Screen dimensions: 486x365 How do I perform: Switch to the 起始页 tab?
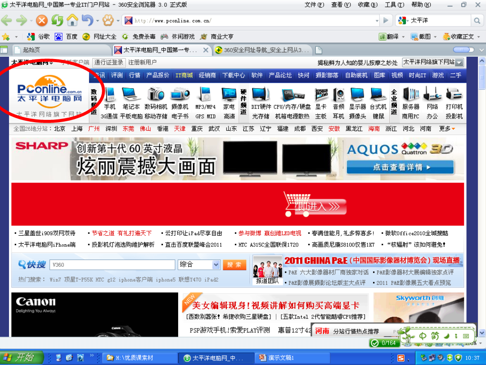click(61, 50)
